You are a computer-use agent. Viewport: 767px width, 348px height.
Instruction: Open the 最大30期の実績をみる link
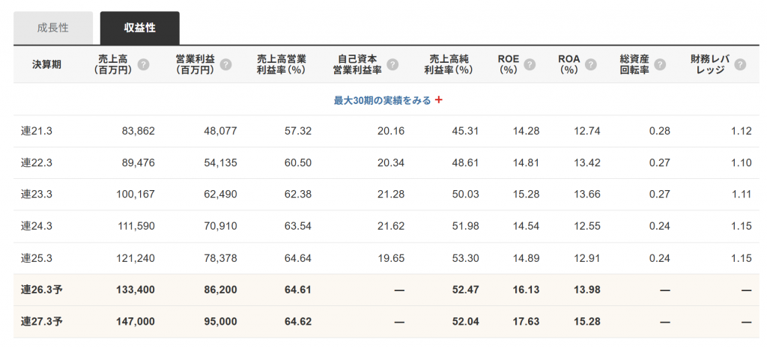point(382,100)
